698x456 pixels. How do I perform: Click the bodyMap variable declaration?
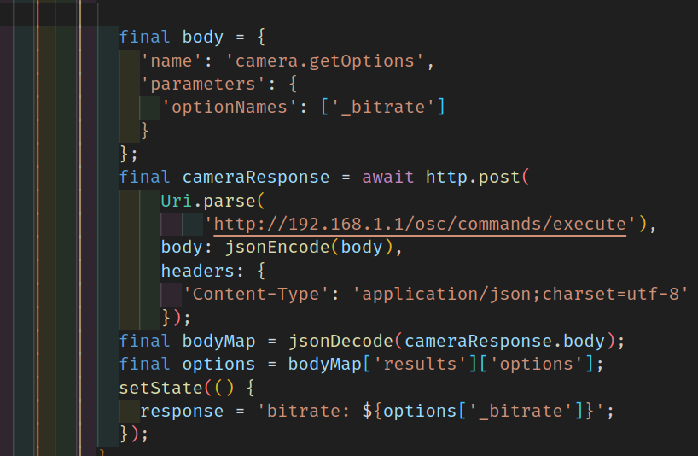(x=219, y=341)
